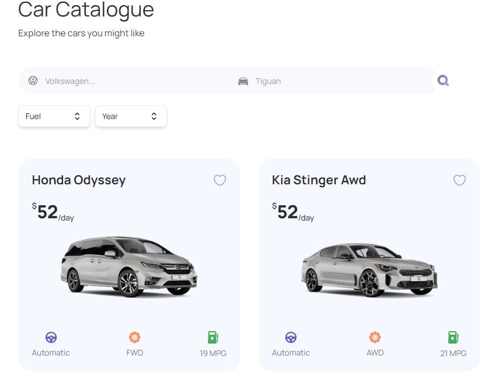
Task: Select the Honda Odyssey minivan image
Action: click(129, 266)
